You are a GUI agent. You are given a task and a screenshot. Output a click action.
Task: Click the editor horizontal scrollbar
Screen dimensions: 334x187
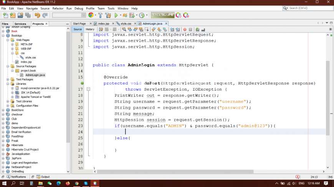pyautogui.click(x=175, y=171)
